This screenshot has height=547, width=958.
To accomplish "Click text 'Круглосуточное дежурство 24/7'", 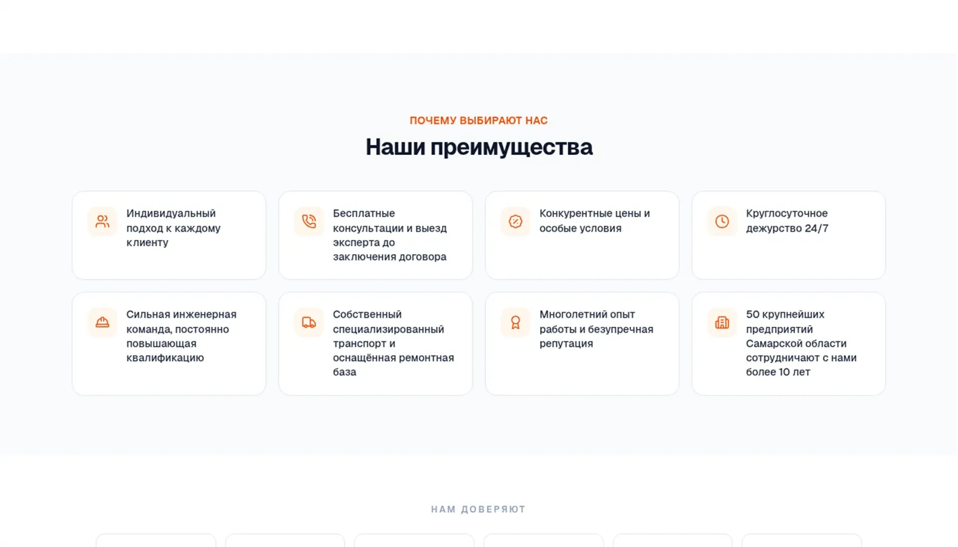I will coord(787,221).
